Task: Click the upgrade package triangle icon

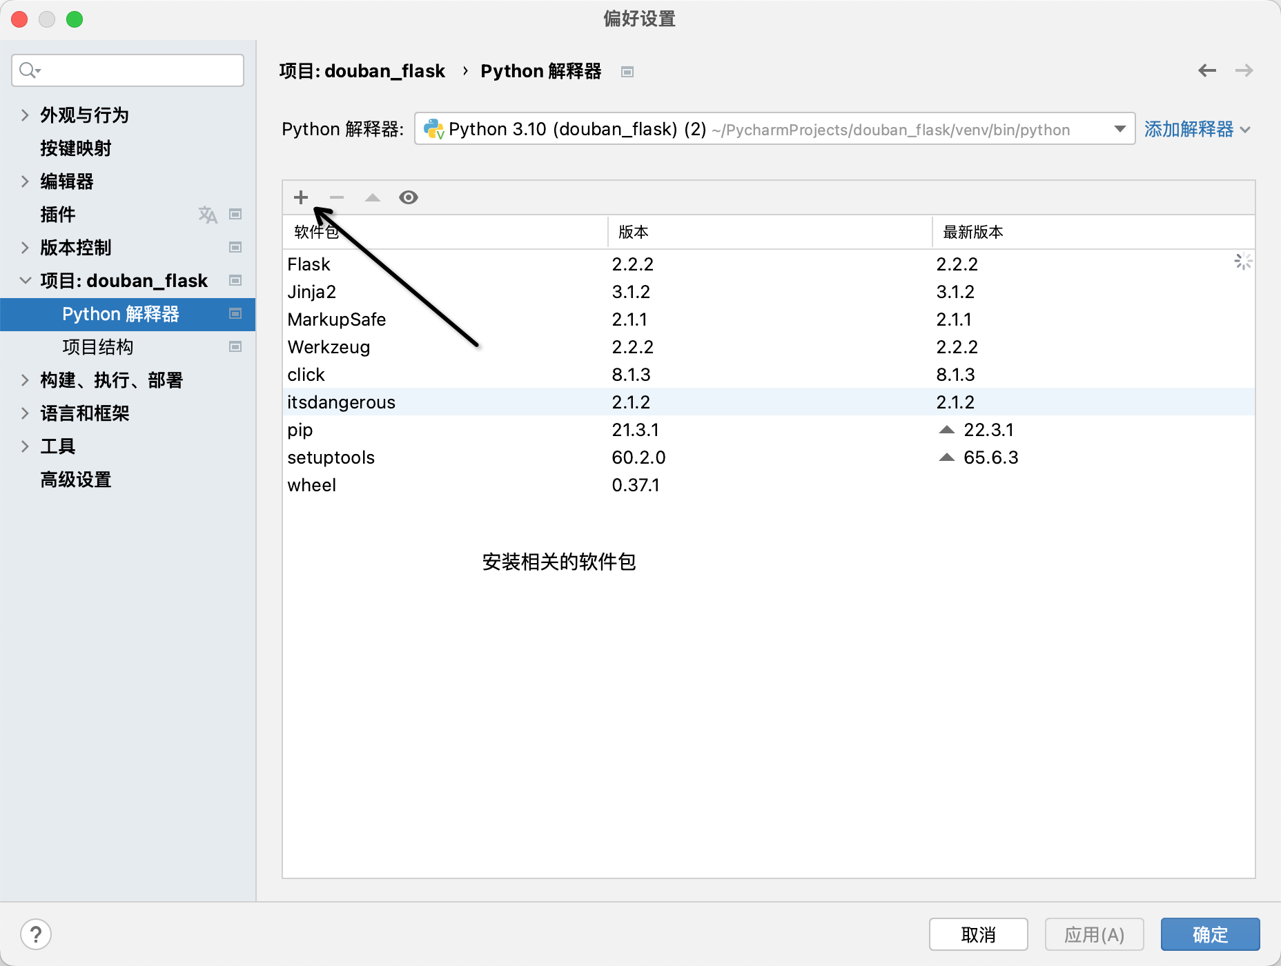Action: [x=373, y=197]
